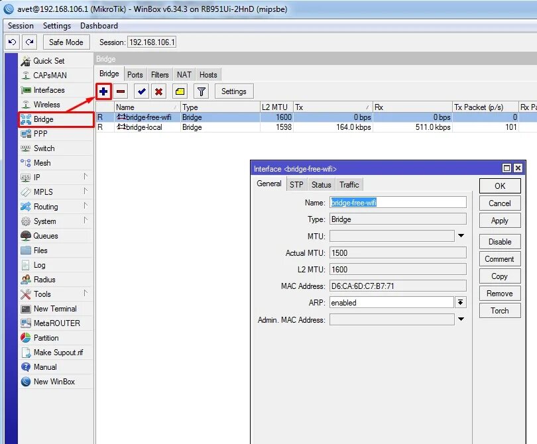Image resolution: width=537 pixels, height=444 pixels.
Task: Open the Dashboard menu
Action: pos(99,26)
